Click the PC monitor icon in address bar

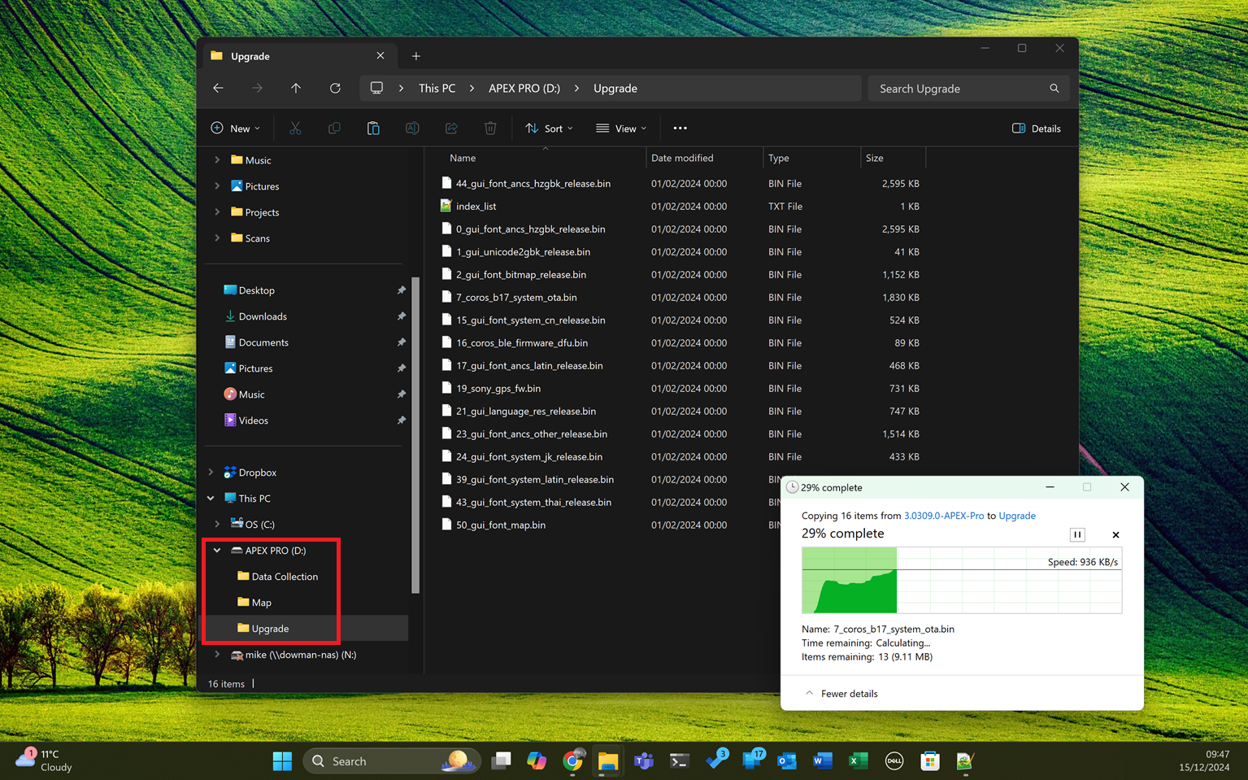click(x=376, y=88)
